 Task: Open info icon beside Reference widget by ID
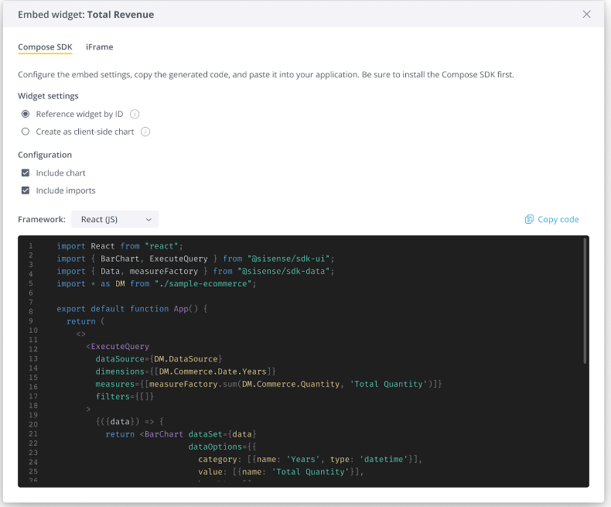coord(135,114)
